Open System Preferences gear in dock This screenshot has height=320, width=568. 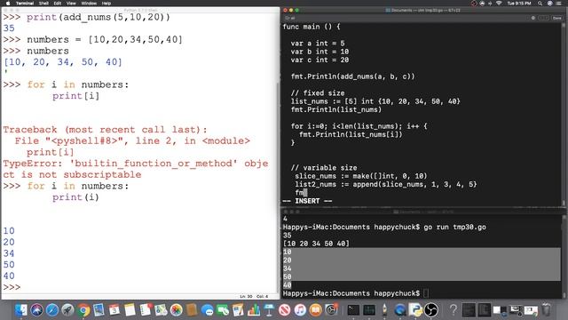point(331,310)
